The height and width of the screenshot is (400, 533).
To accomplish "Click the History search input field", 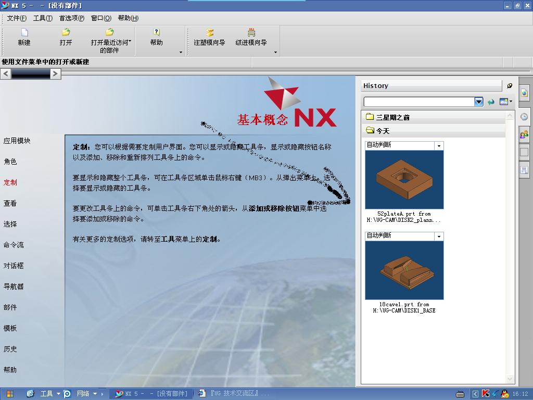I will [419, 102].
